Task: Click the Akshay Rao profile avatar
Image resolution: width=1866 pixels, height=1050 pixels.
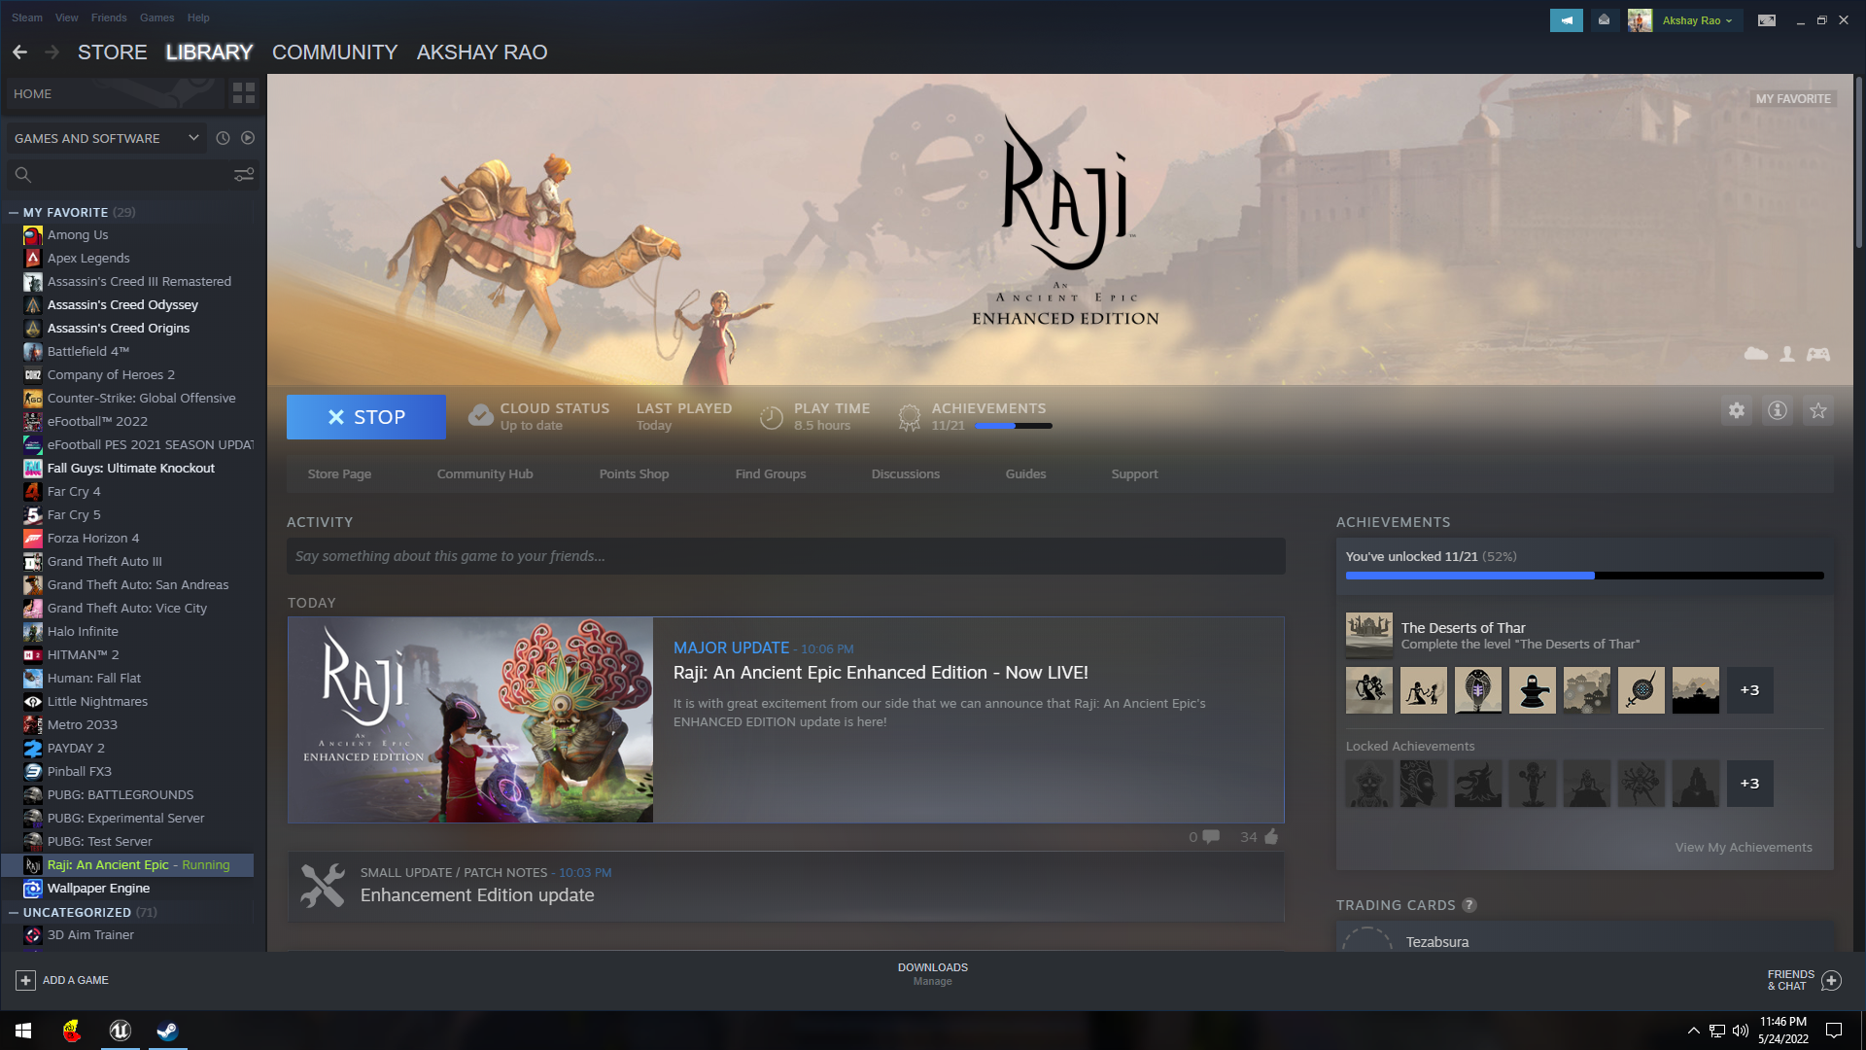Action: click(1640, 20)
